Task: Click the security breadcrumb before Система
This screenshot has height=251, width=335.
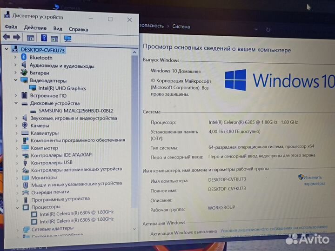Action: (x=152, y=26)
